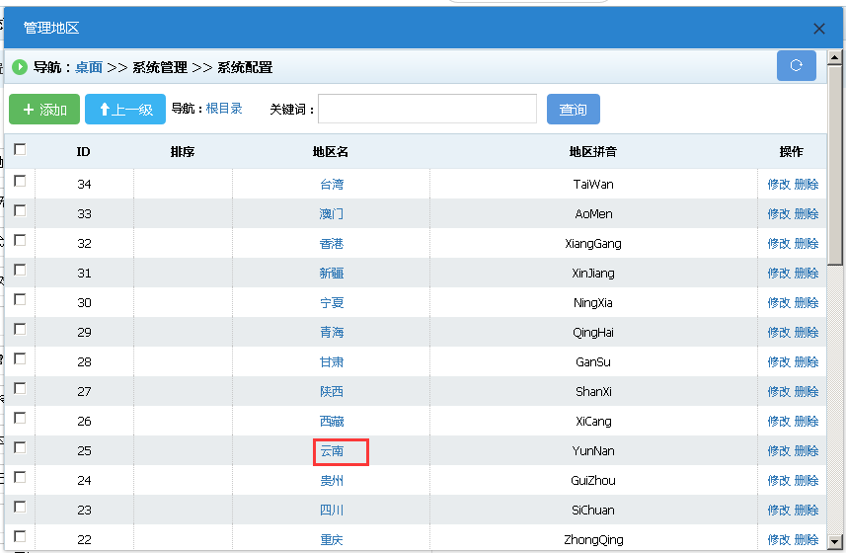The image size is (846, 553).
Task: Open the 台湾 region link
Action: pyautogui.click(x=332, y=185)
